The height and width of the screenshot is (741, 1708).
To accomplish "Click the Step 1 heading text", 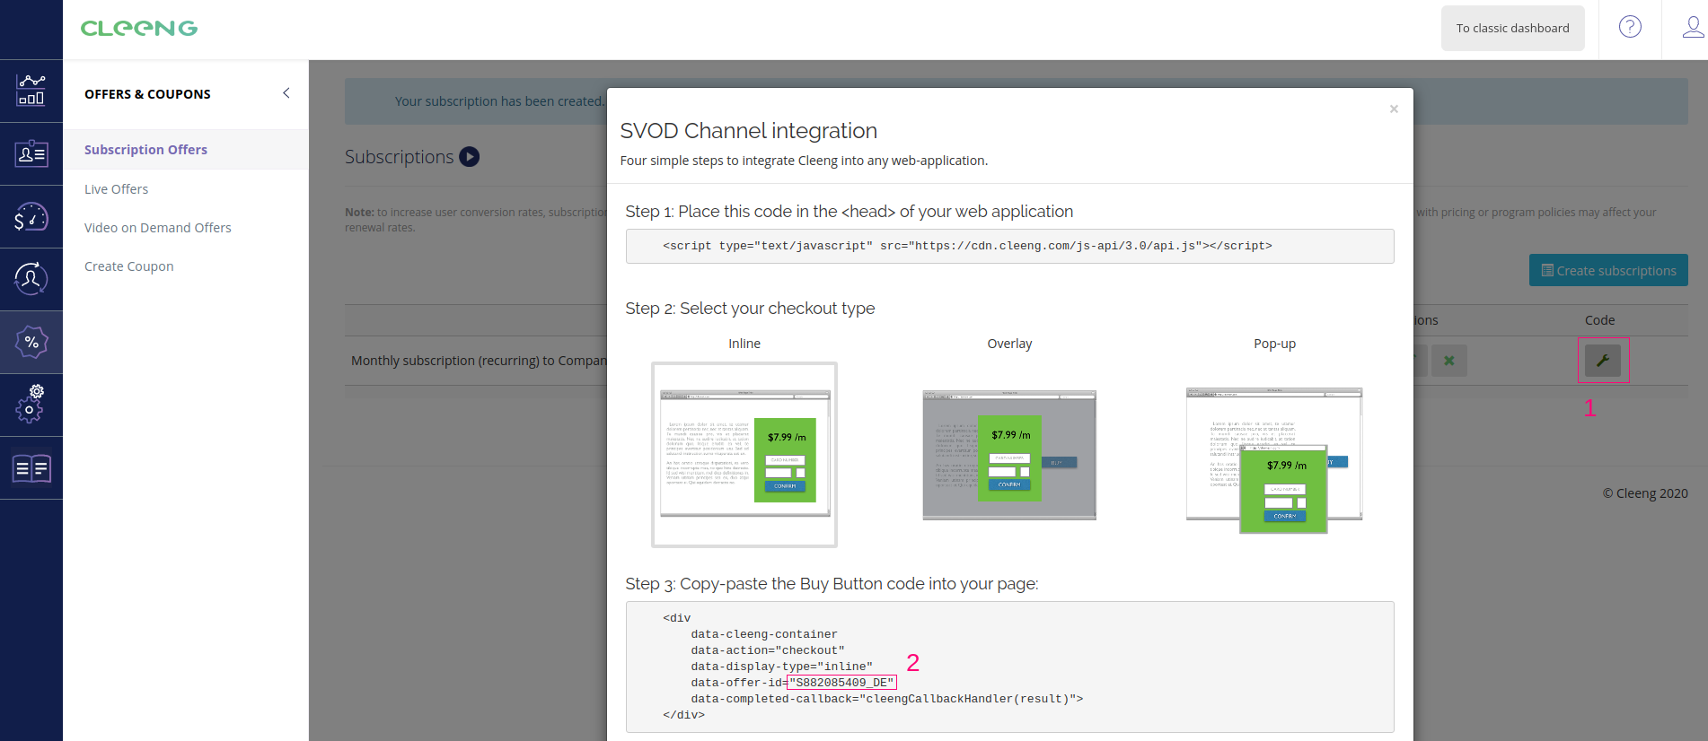I will pos(849,212).
